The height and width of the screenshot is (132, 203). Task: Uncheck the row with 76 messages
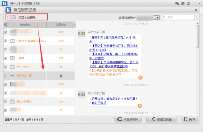click(6, 110)
